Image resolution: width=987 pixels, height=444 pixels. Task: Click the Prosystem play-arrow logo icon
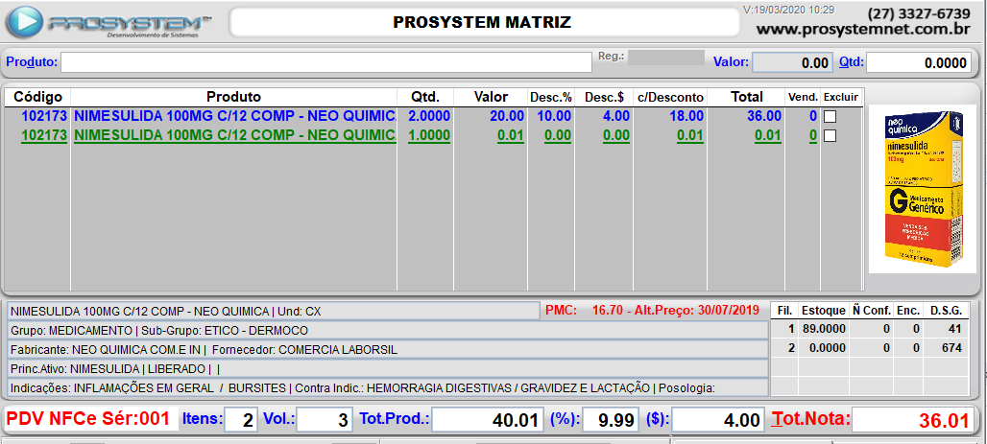[25, 22]
